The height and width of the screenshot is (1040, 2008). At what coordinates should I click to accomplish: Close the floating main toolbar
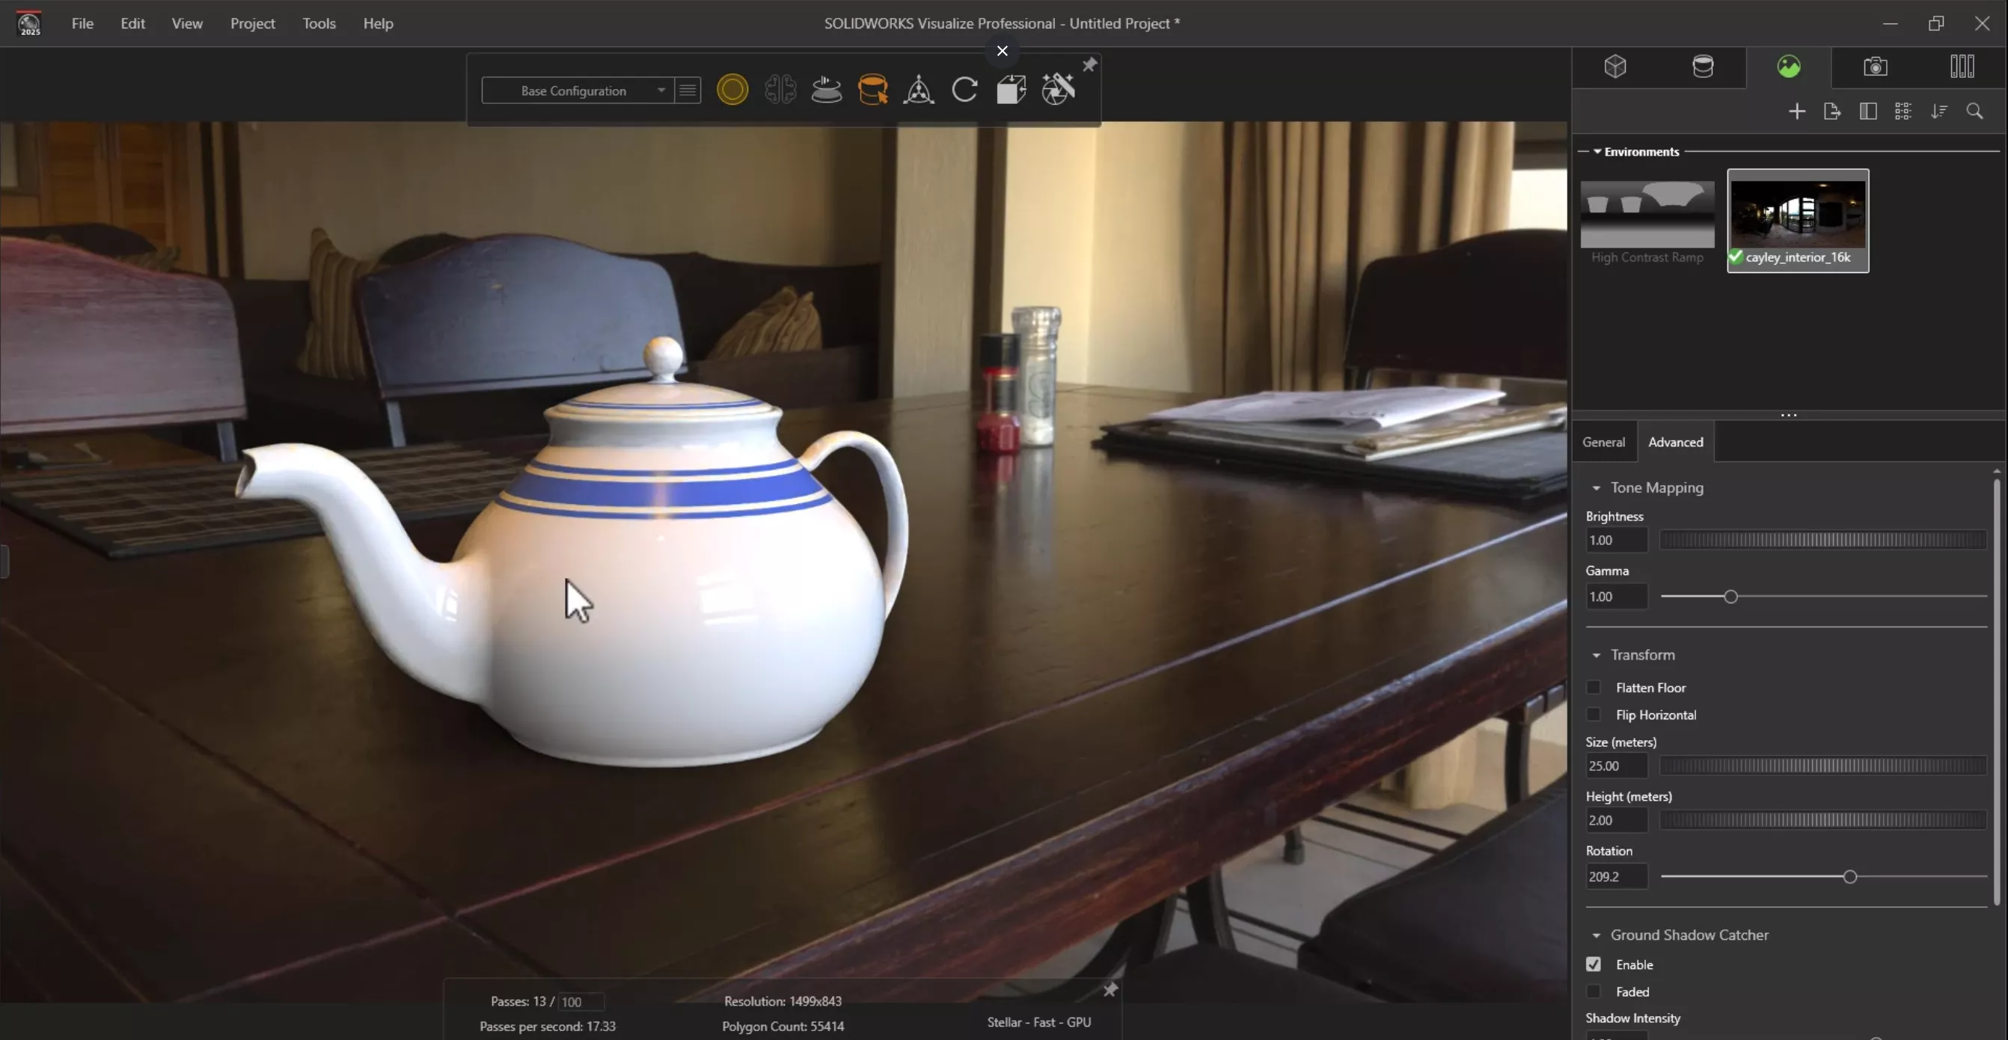click(1002, 51)
